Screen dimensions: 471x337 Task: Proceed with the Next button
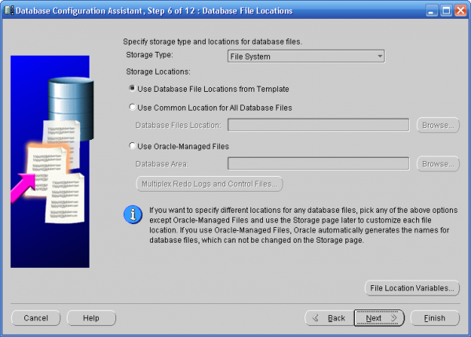(x=379, y=318)
